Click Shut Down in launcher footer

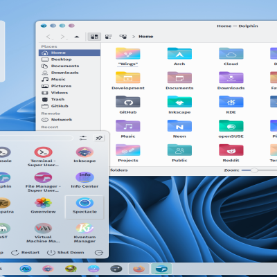coord(66,253)
